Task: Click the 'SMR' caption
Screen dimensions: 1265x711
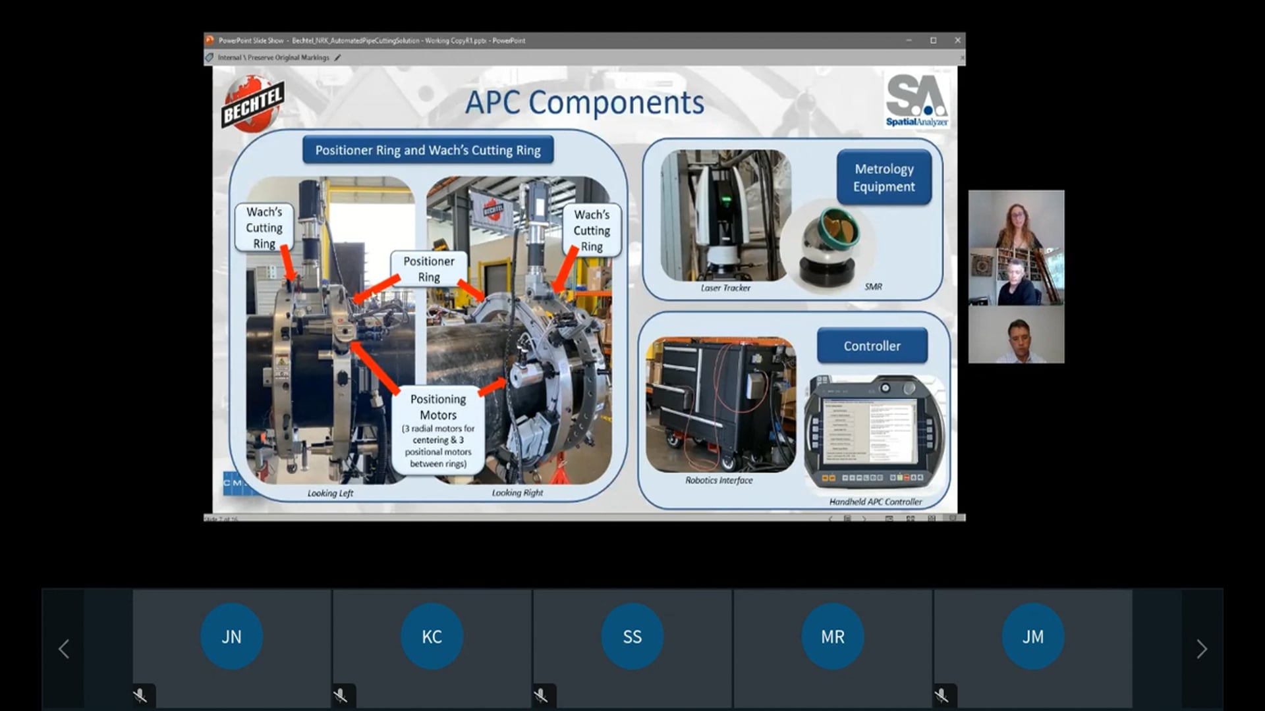Action: (x=873, y=286)
